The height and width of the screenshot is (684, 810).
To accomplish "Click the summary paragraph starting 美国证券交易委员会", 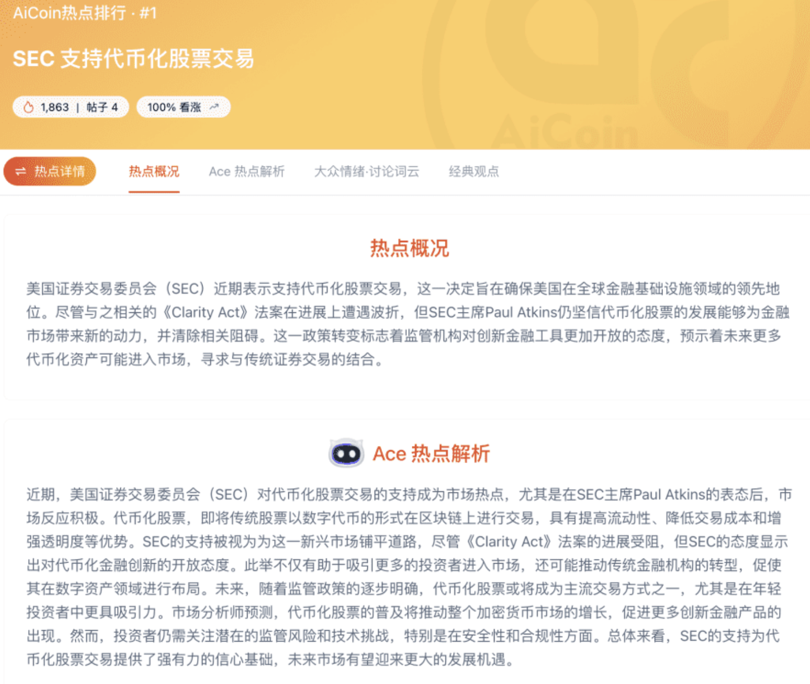I will (408, 324).
